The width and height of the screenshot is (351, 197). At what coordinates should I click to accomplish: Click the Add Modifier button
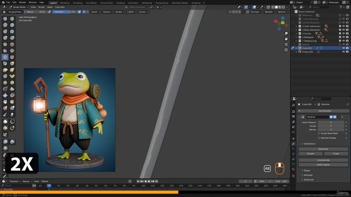[323, 111]
